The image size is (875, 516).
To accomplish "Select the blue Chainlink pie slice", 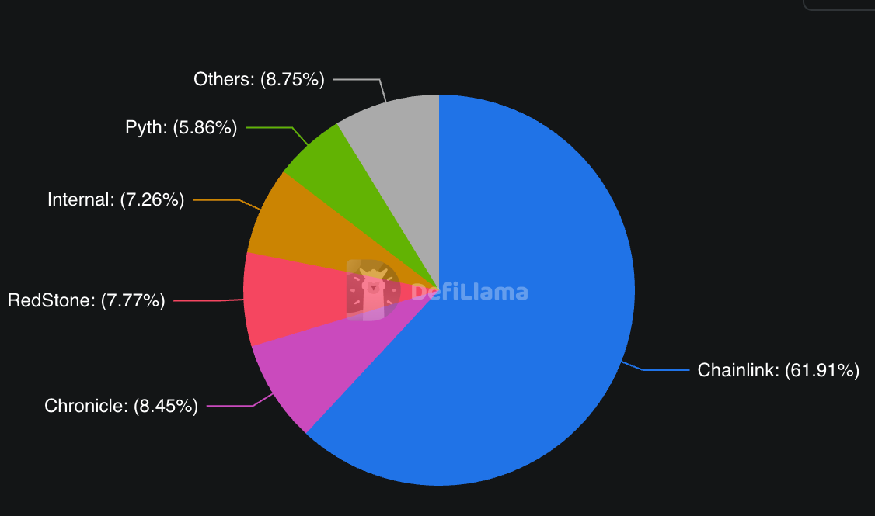I will (x=528, y=310).
